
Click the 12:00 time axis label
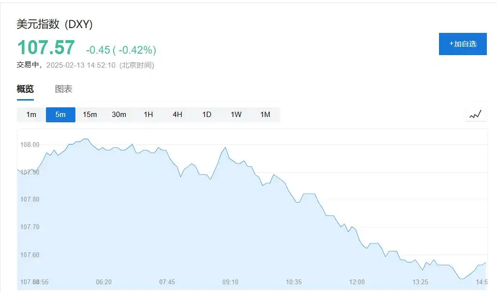point(357,282)
